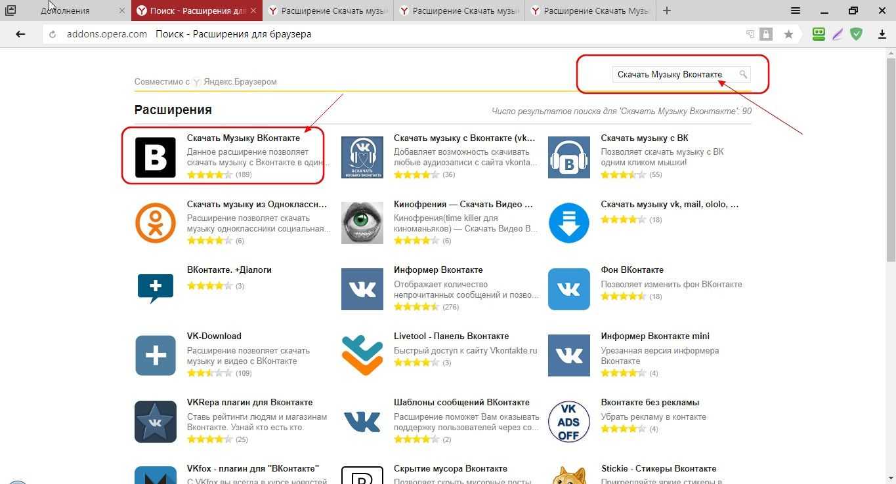This screenshot has height=484, width=896.
Task: Reload the page via refresh icon
Action: [53, 35]
